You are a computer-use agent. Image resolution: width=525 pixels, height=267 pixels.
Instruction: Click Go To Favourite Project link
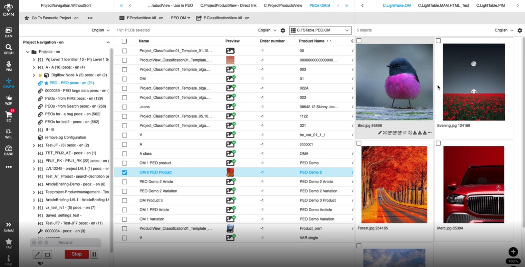tap(55, 18)
